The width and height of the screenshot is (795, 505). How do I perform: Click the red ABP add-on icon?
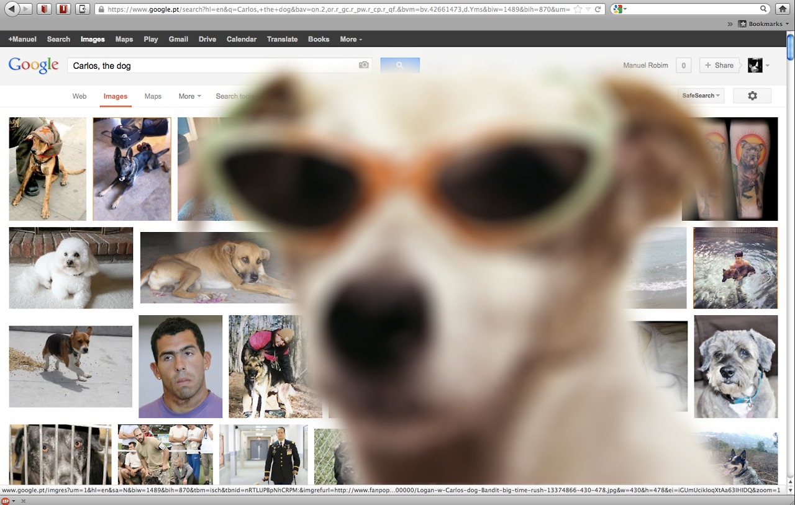6,500
